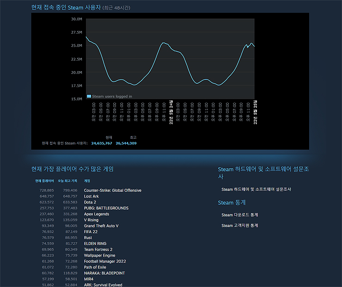Open Grand Theft Auto V game entry

point(101,226)
